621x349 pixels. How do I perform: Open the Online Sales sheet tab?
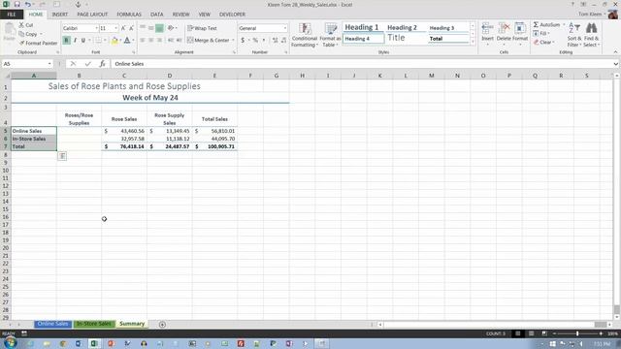52,324
